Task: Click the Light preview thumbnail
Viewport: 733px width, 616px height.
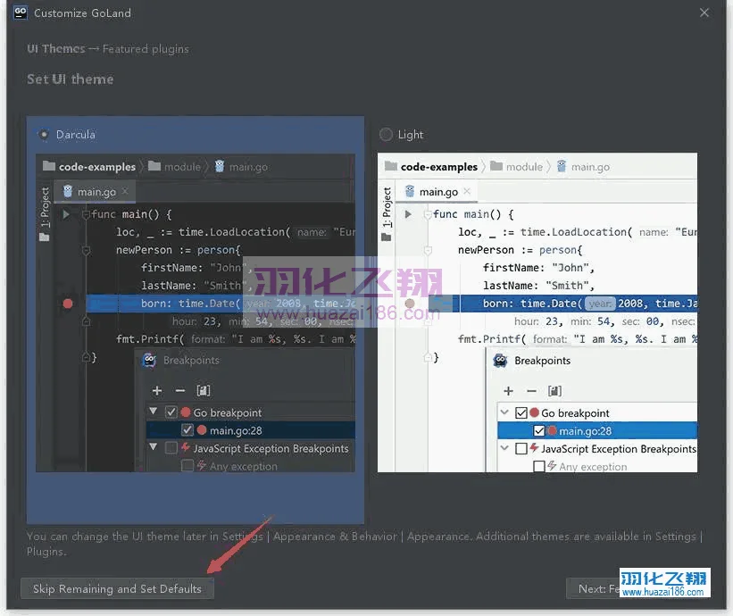Action: coord(537,312)
